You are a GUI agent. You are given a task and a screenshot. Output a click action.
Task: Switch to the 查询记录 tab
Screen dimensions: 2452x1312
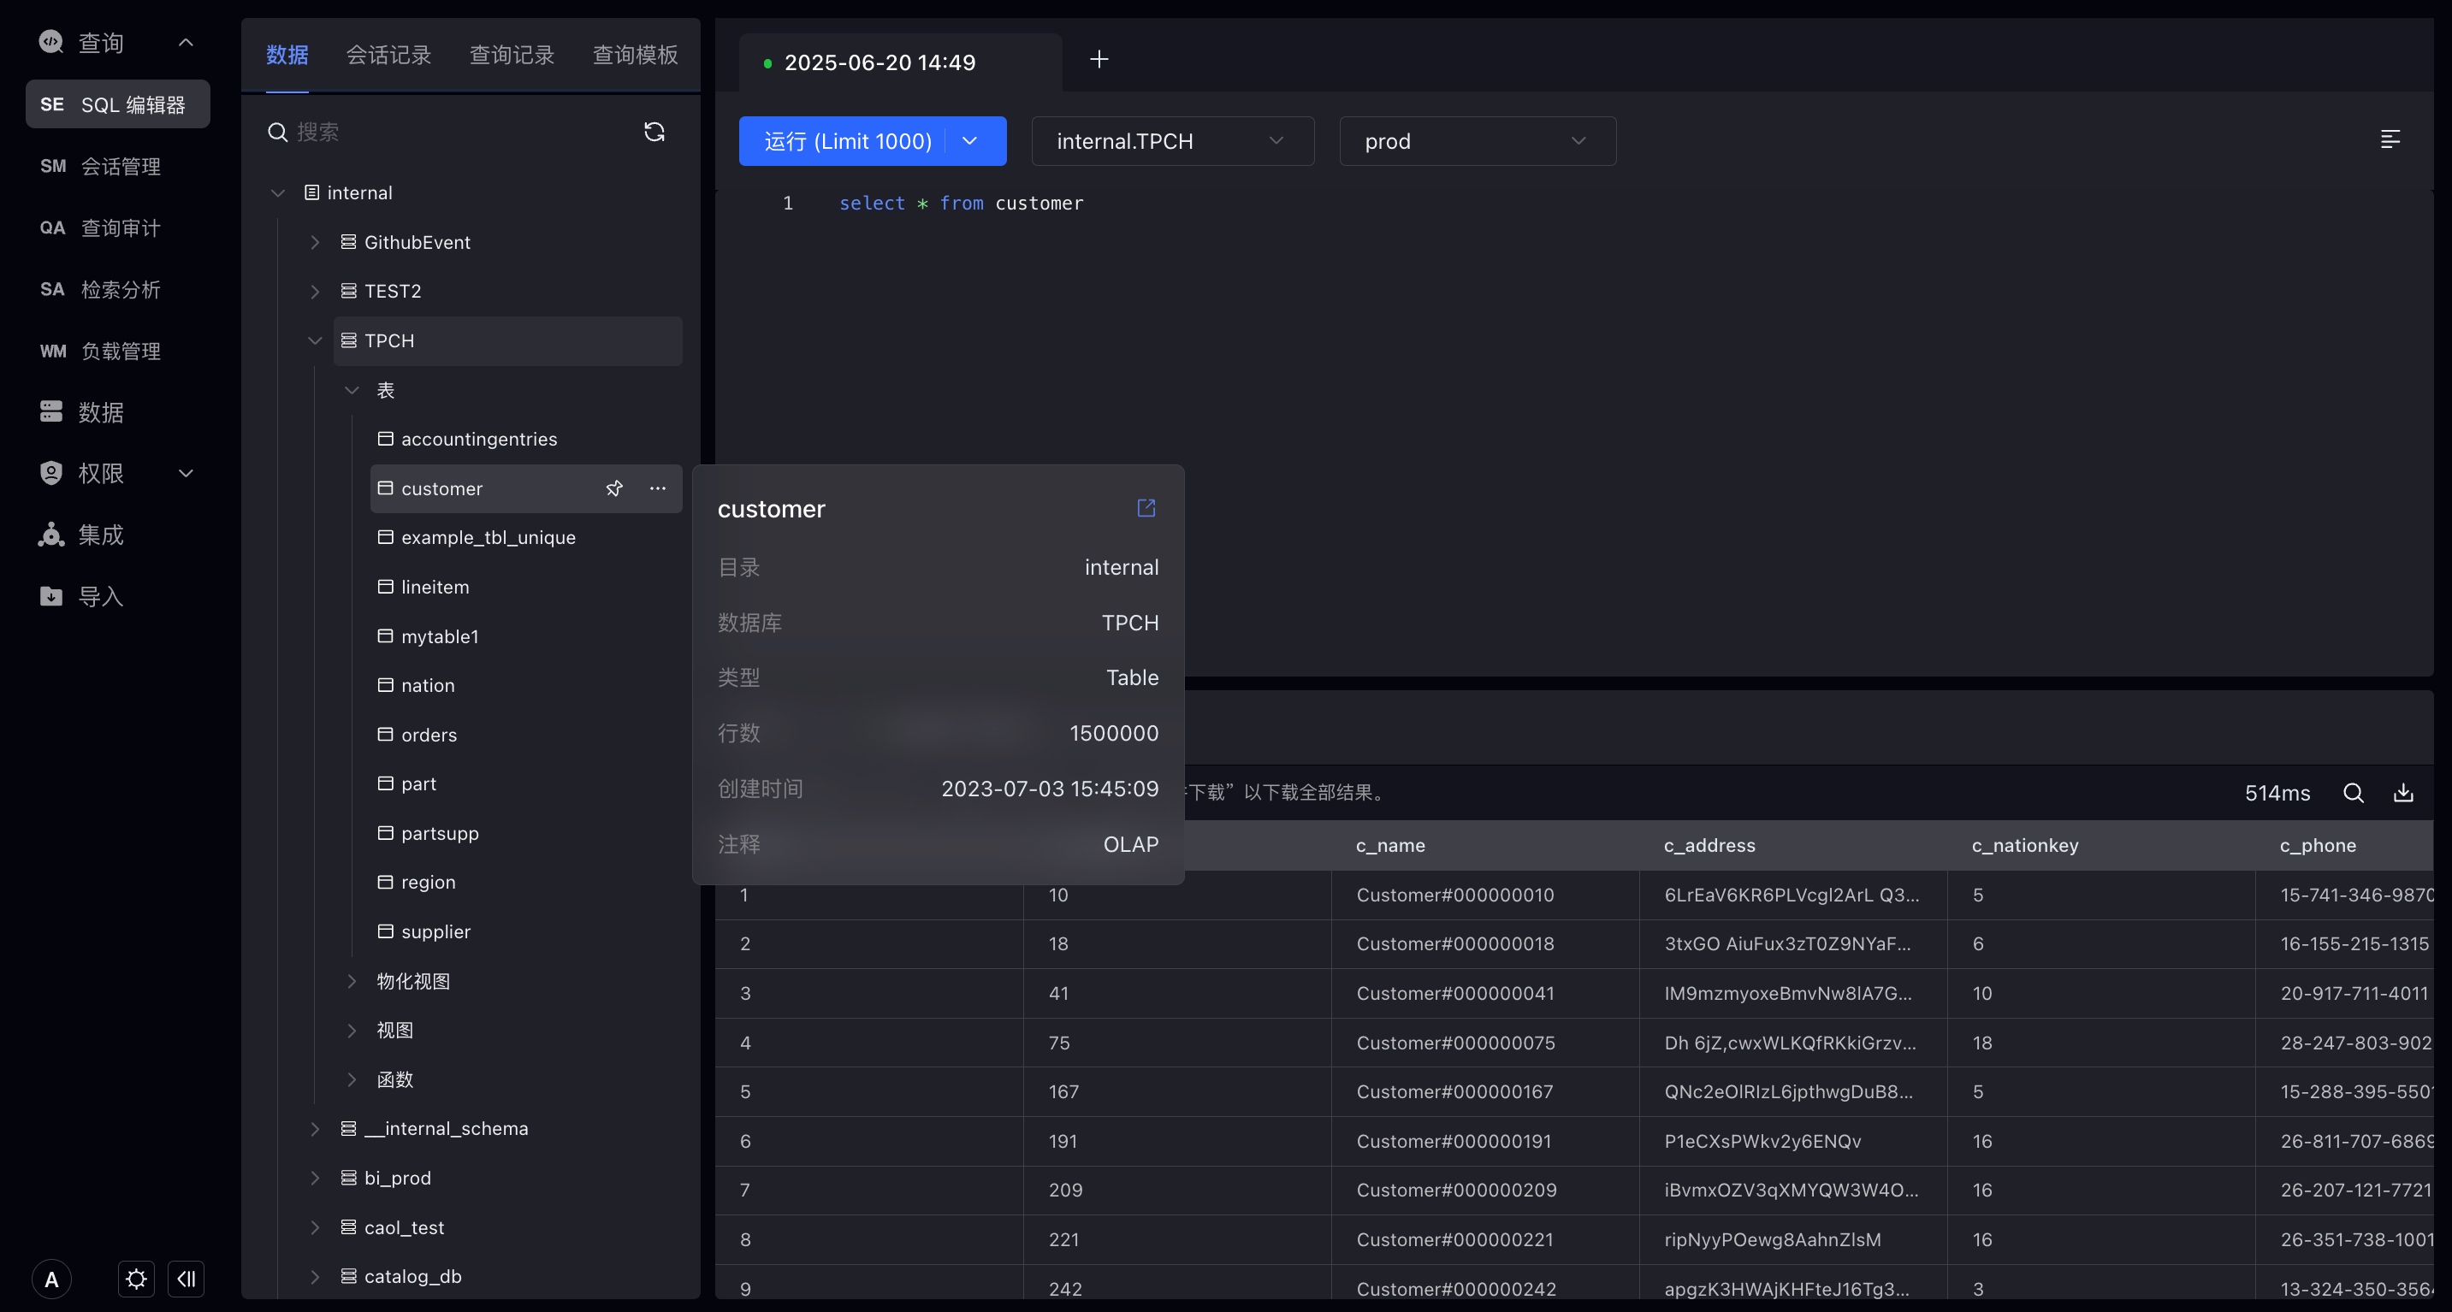tap(512, 56)
